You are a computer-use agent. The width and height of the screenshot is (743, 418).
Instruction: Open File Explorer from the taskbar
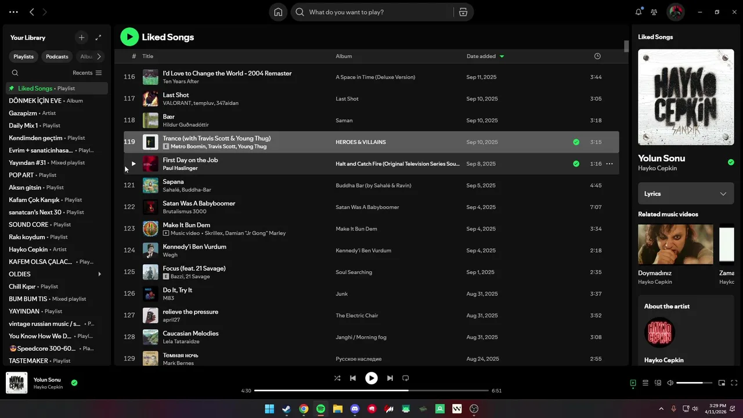pos(338,409)
